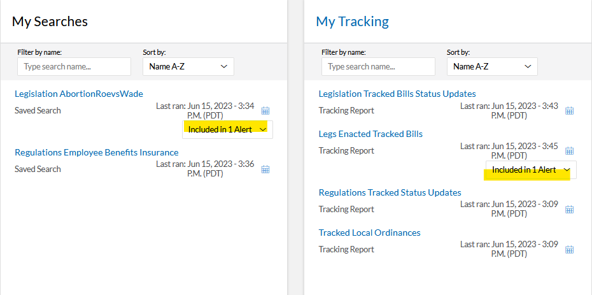Open Sort by dropdown in My Tracking
592x295 pixels.
tap(492, 66)
